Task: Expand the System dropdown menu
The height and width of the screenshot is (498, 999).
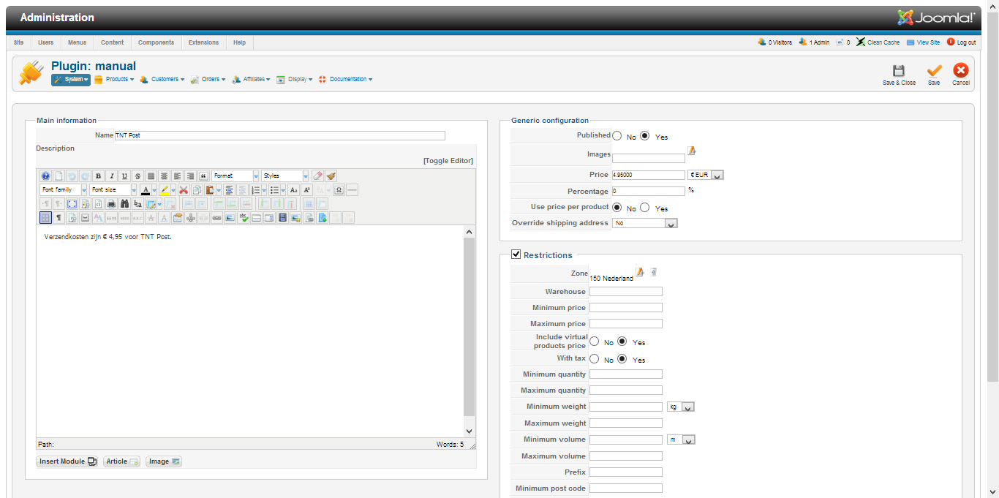Action: click(x=71, y=79)
